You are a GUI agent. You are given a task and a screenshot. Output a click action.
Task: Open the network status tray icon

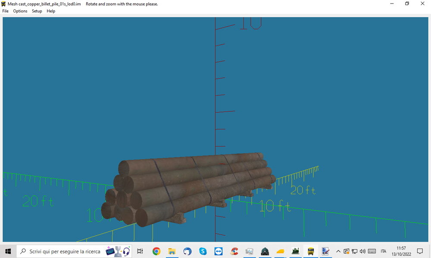pos(355,251)
